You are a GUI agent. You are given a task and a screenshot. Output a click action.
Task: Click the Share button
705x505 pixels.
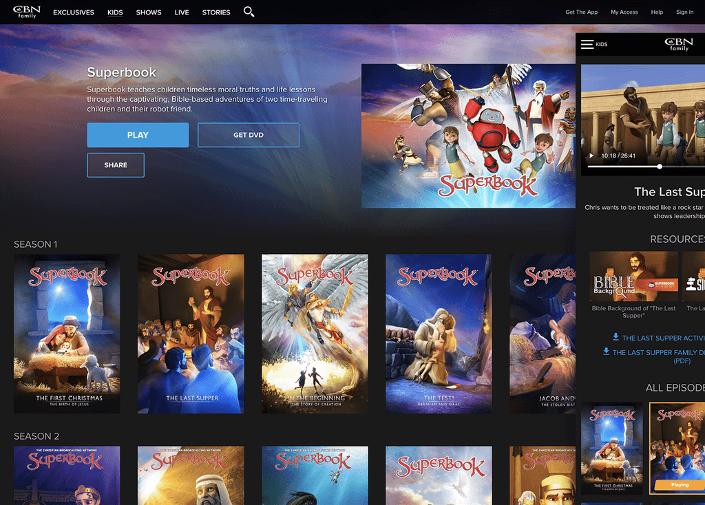[116, 165]
